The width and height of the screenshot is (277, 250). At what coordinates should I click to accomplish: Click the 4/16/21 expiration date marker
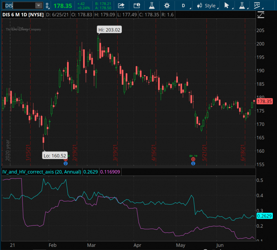[x=153, y=153]
